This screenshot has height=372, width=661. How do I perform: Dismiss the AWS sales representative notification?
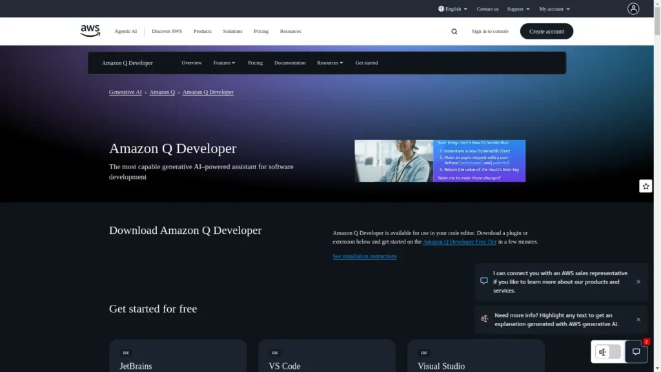click(638, 282)
